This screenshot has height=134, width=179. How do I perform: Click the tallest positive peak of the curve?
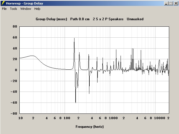coord(74,38)
